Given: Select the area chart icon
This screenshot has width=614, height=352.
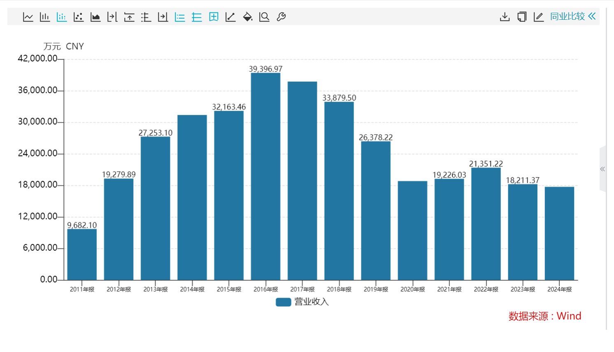Looking at the screenshot, I should coord(95,17).
